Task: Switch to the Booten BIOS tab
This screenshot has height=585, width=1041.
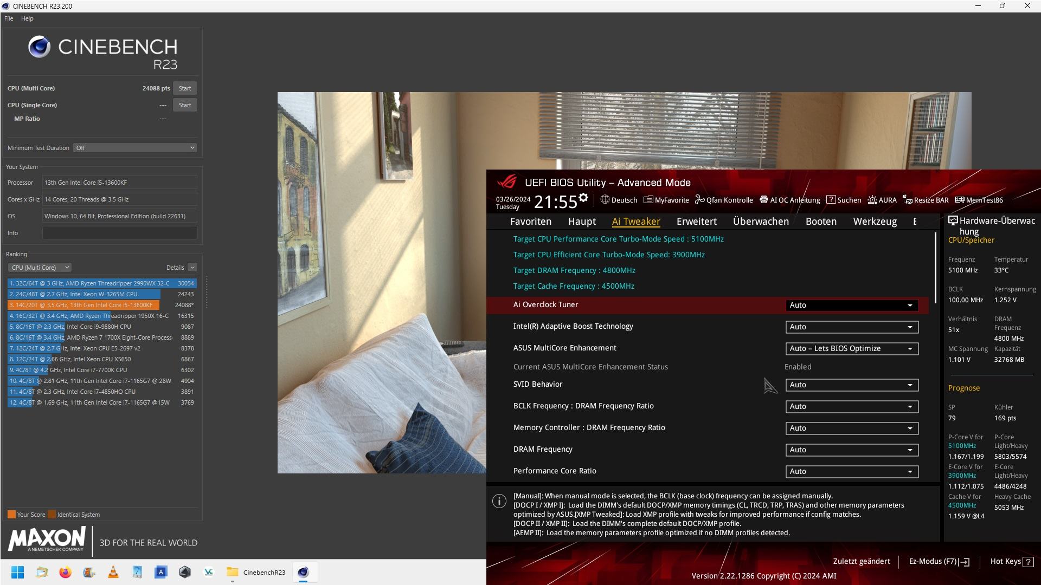Action: [821, 222]
